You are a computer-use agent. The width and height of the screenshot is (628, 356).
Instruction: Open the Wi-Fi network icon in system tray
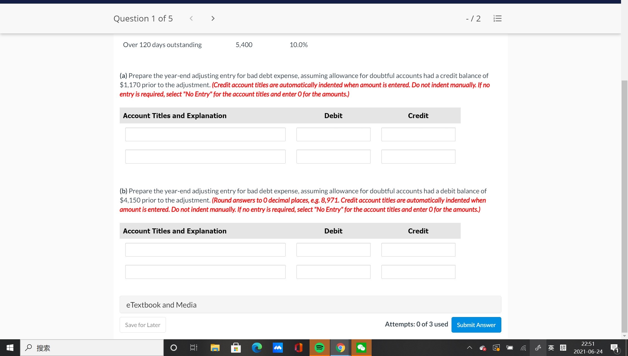pos(523,348)
